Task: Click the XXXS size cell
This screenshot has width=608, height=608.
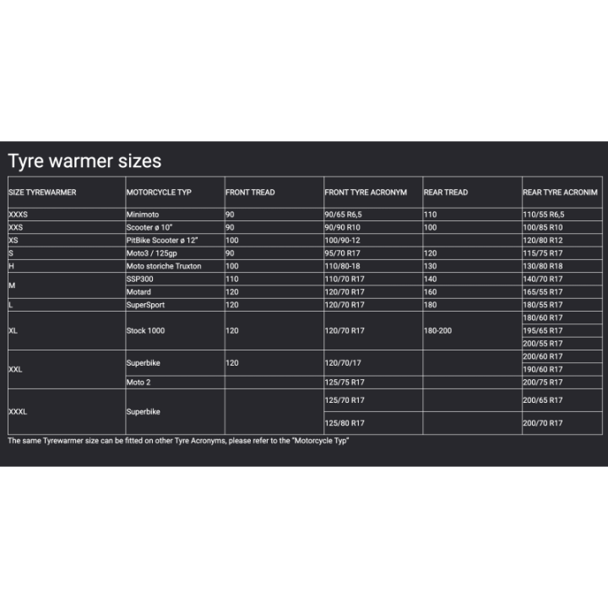Action: pyautogui.click(x=18, y=214)
